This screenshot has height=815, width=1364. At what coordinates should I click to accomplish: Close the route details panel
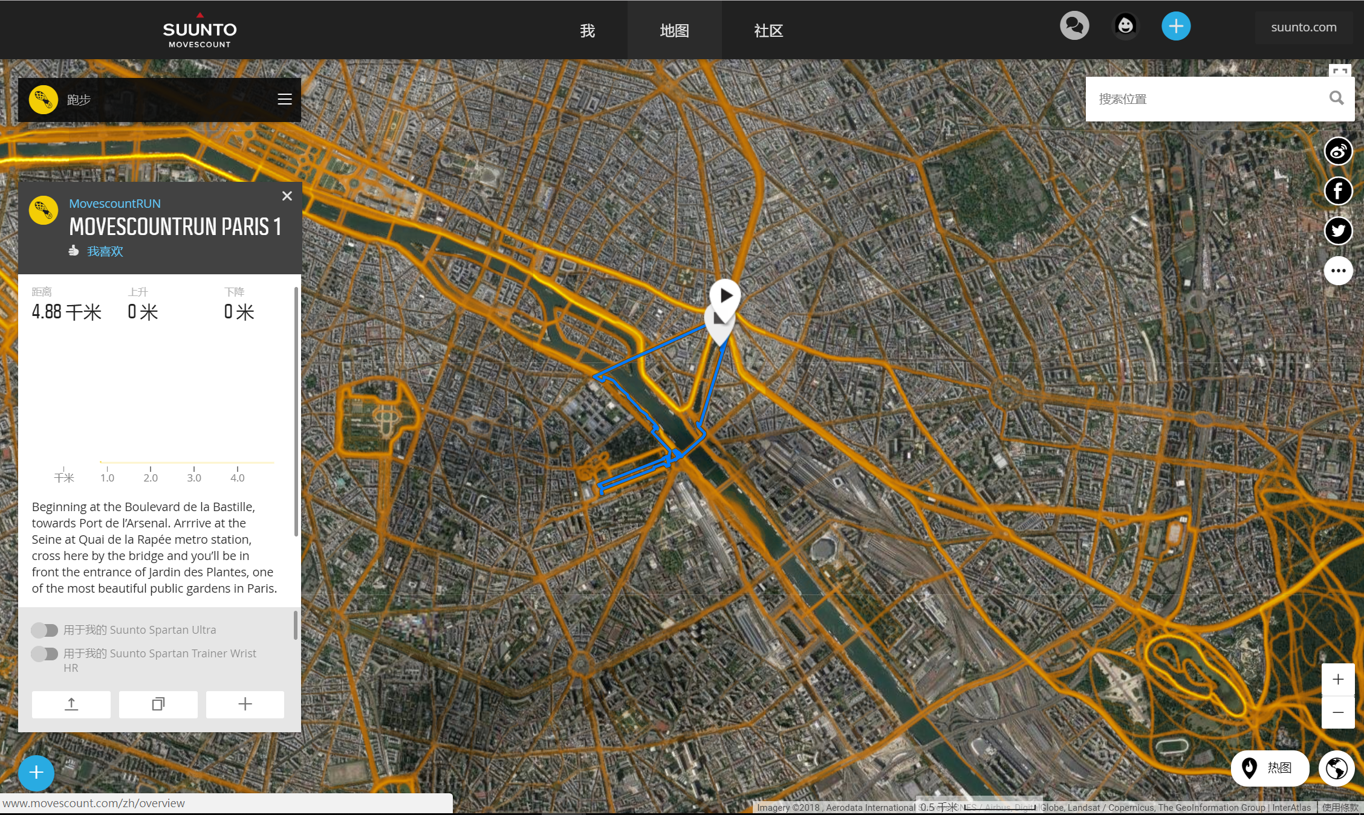[287, 196]
